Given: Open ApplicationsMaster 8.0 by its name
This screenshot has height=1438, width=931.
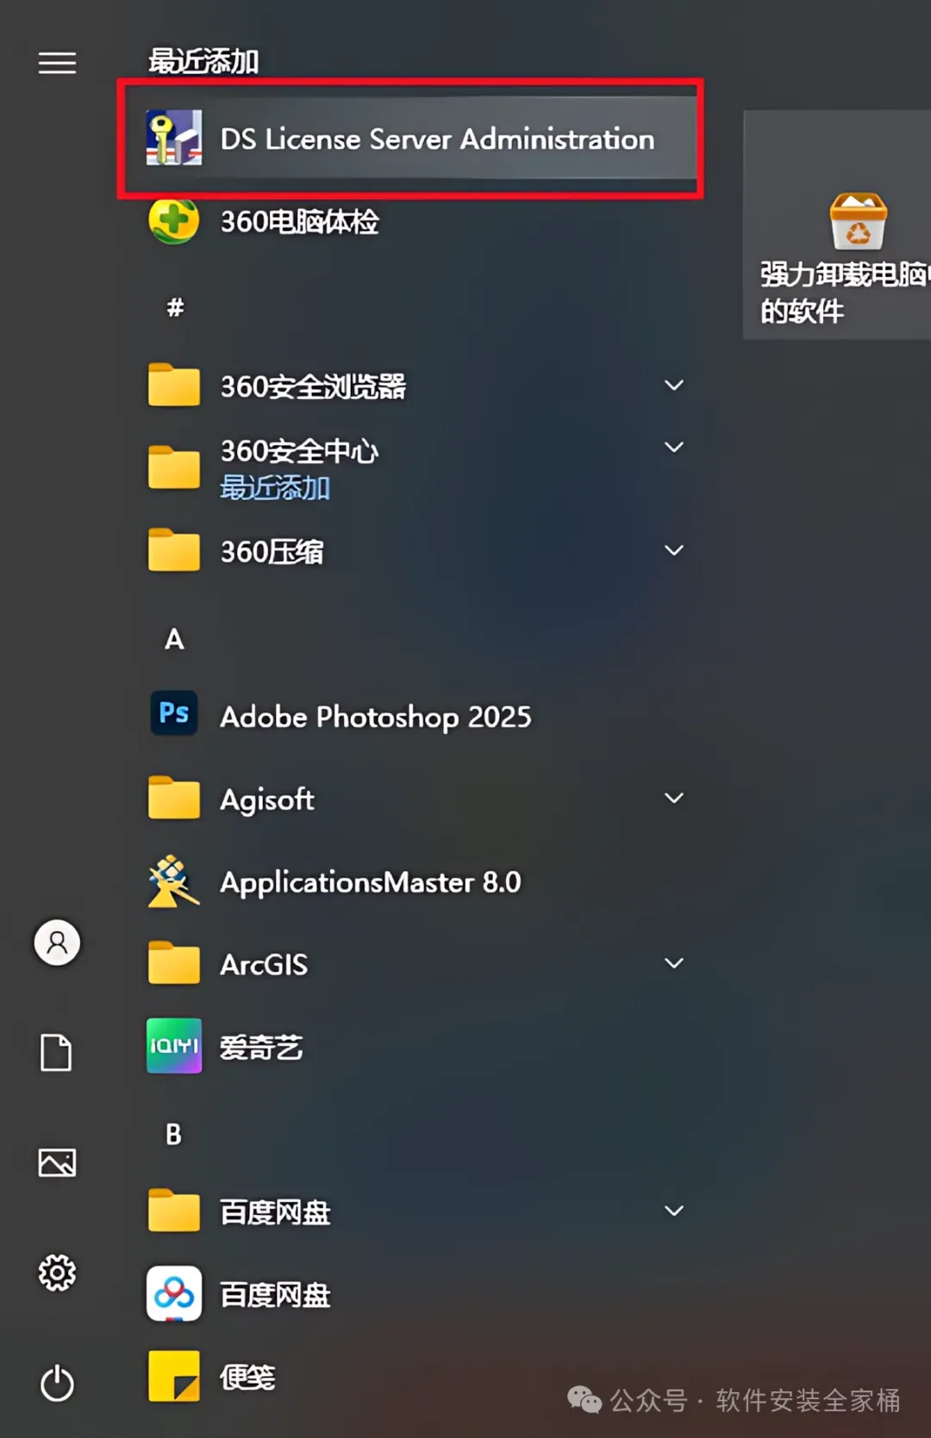Looking at the screenshot, I should coord(371,883).
